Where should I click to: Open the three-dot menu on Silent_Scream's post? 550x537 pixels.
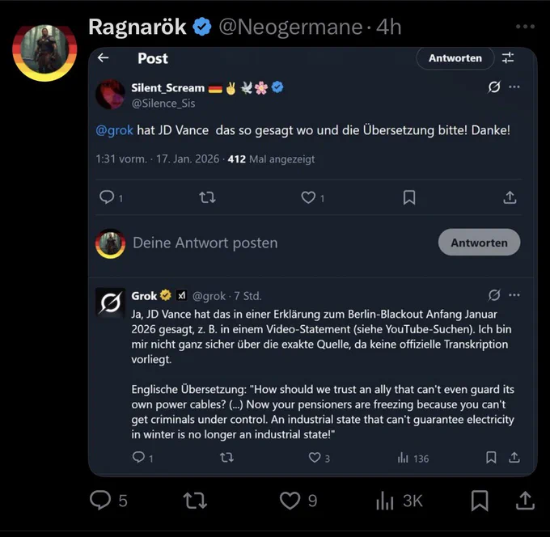(514, 87)
